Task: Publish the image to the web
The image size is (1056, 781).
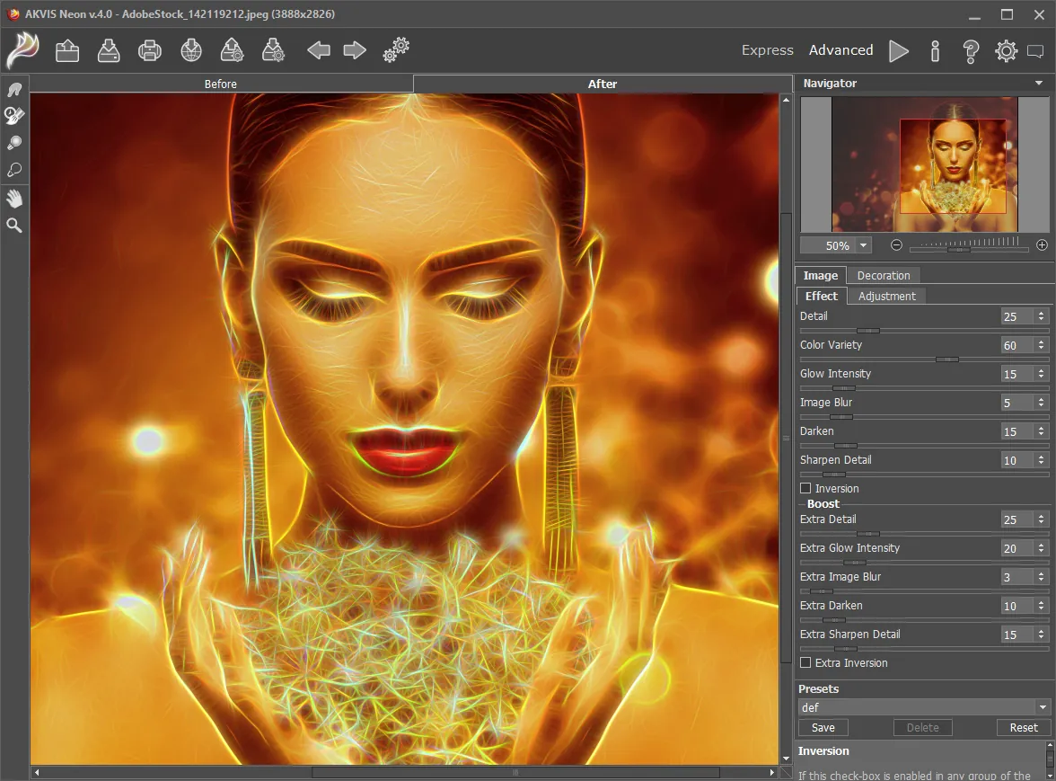Action: coord(190,50)
